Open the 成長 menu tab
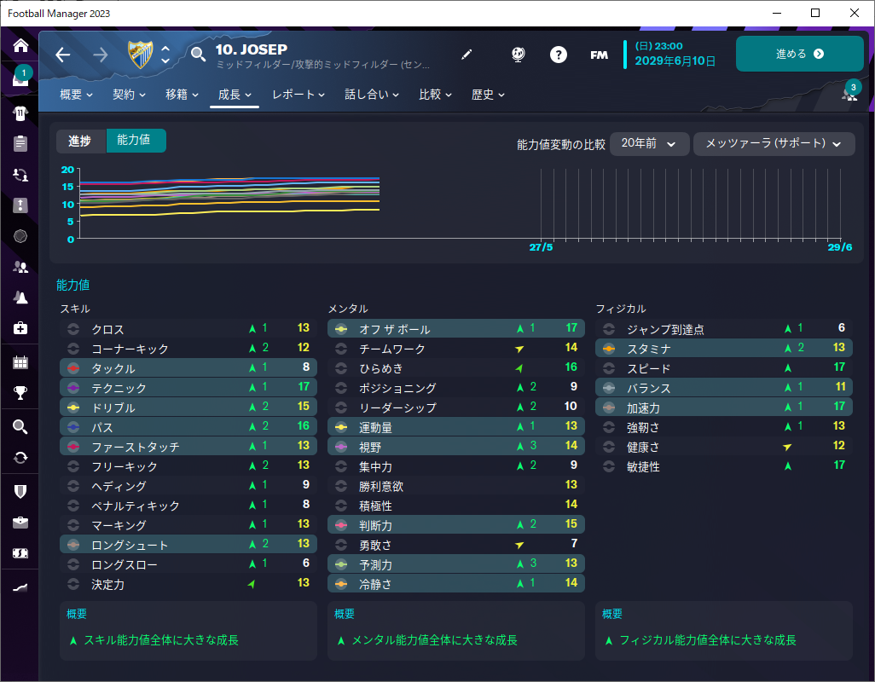 tap(235, 95)
